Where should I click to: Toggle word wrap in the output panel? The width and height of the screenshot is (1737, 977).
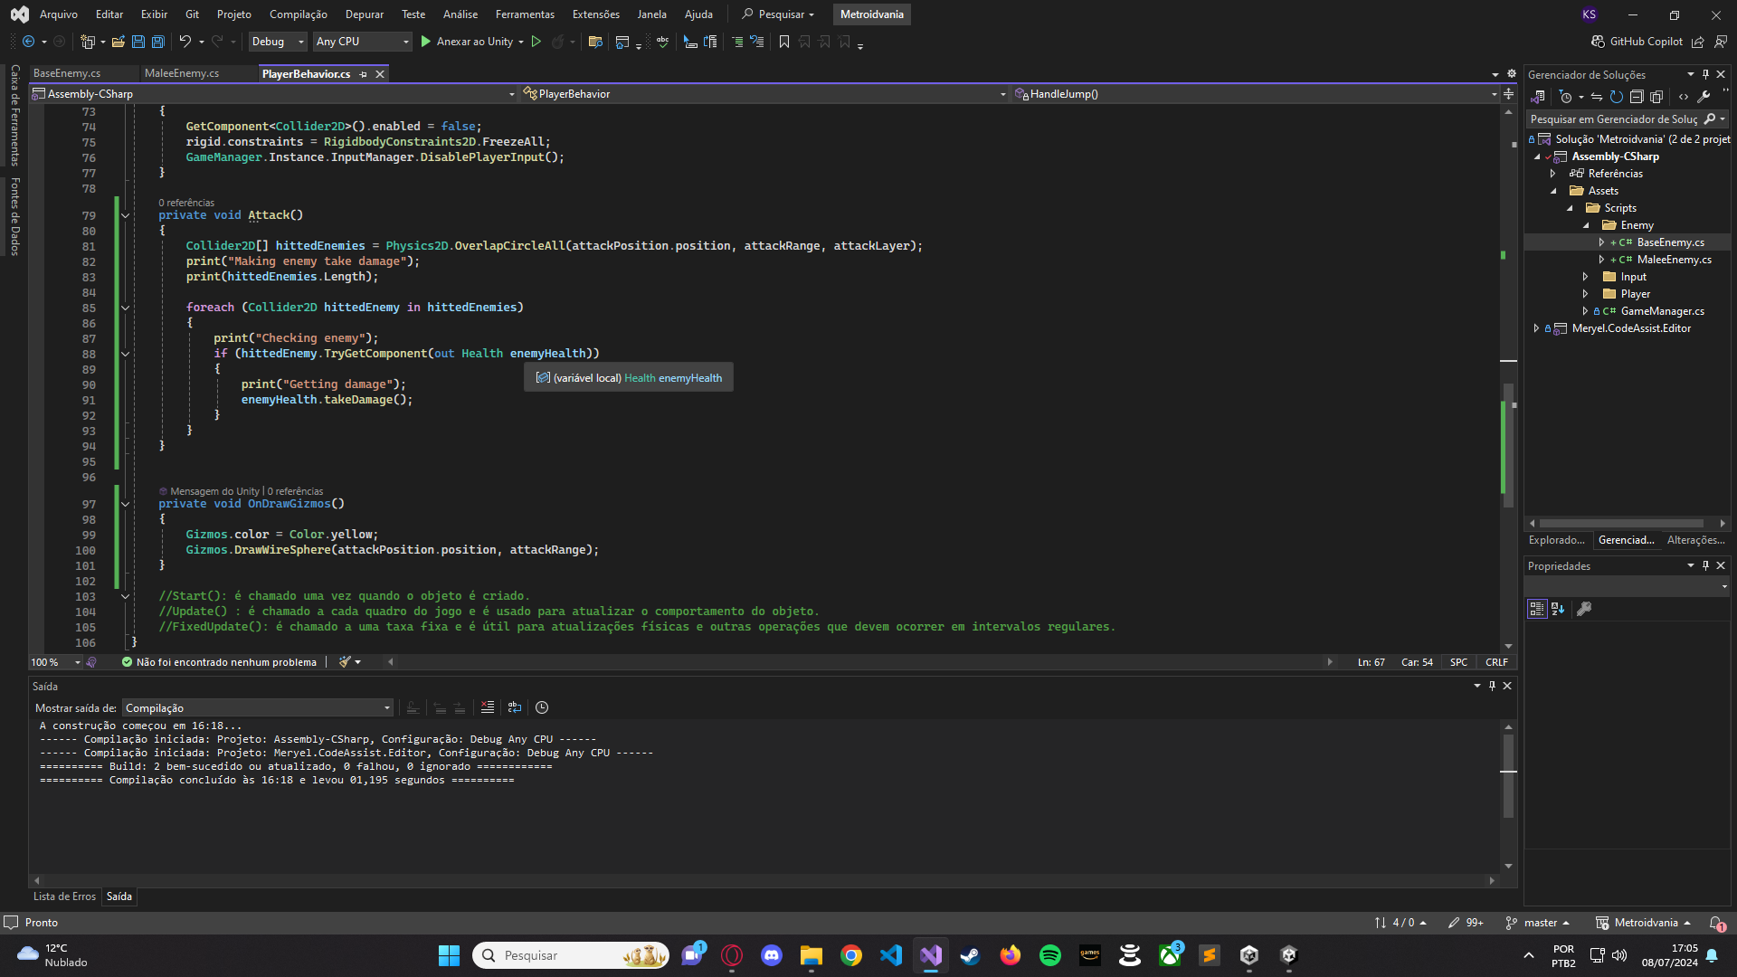[515, 707]
